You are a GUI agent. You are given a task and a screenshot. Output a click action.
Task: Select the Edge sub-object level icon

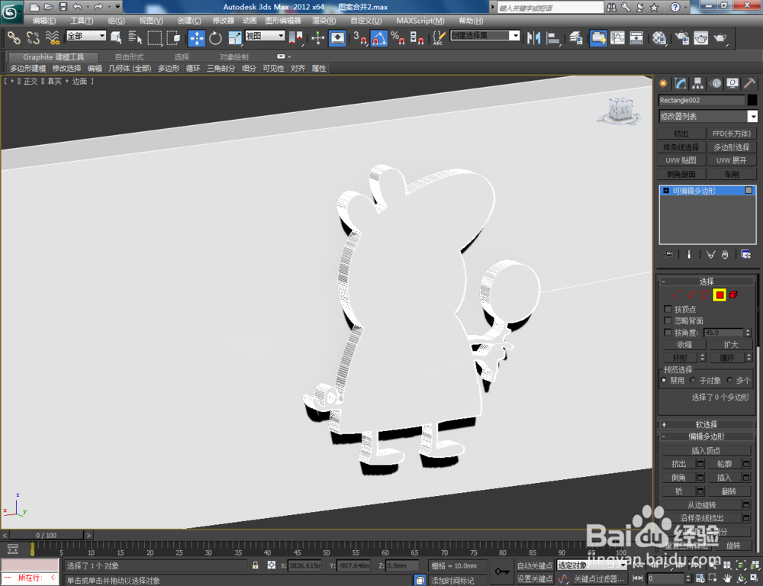(691, 295)
